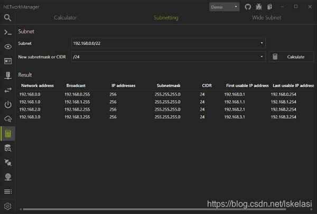Viewport: 317px width, 214px height.
Task: Open the two-arrows connections tool icon
Action: pyautogui.click(x=8, y=90)
